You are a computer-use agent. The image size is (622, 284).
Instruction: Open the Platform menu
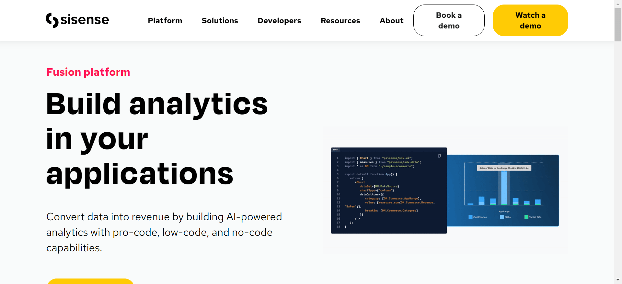165,21
